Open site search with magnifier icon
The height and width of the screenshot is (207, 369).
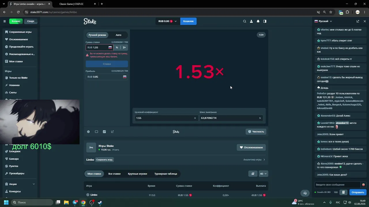pyautogui.click(x=245, y=21)
